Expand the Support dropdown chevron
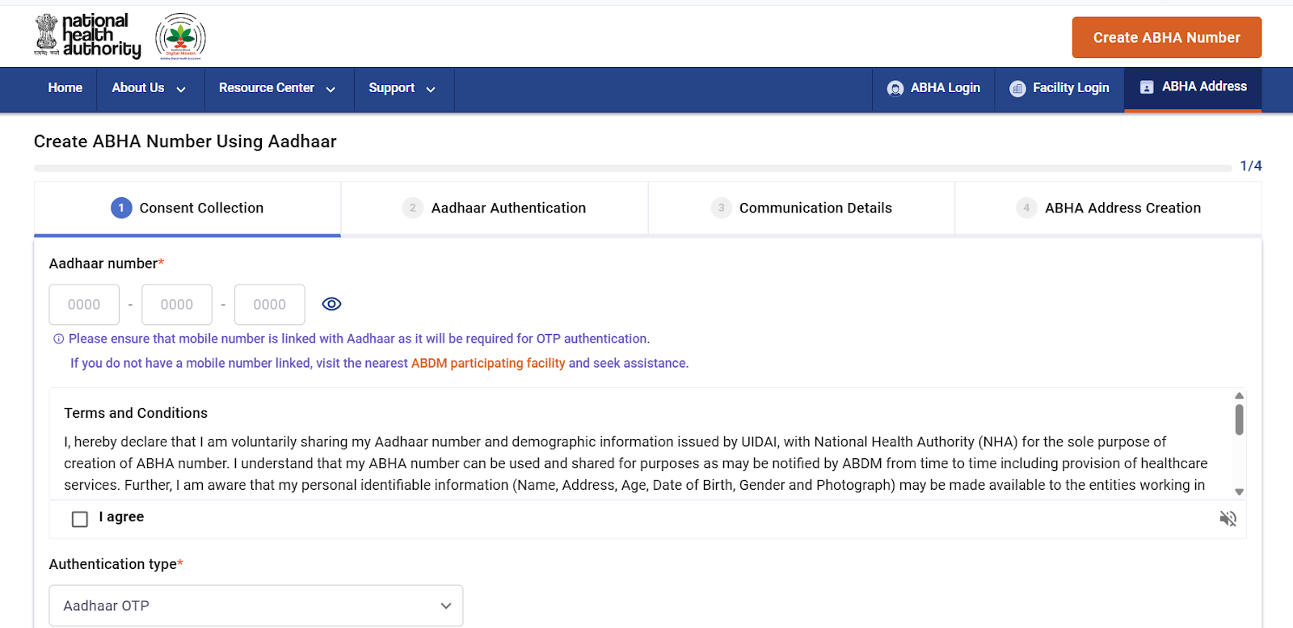1293x628 pixels. point(431,89)
